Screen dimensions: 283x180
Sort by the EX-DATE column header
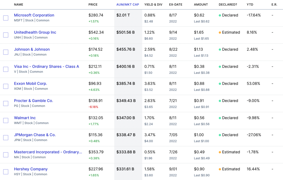click(x=176, y=5)
